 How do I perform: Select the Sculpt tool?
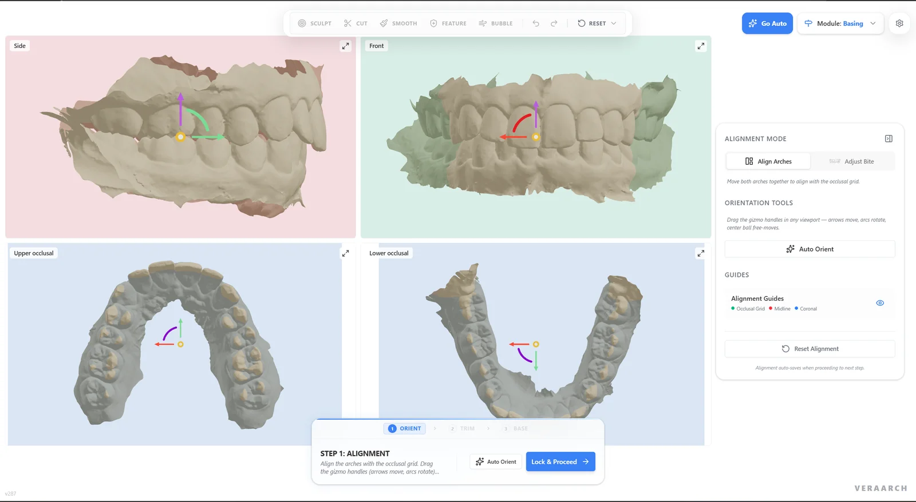315,23
